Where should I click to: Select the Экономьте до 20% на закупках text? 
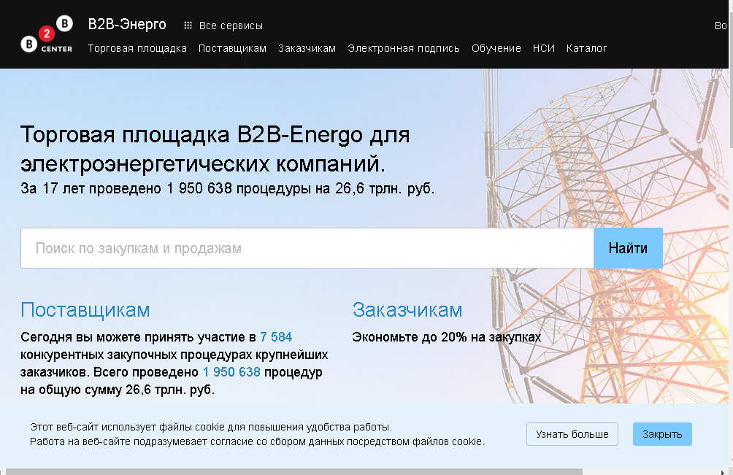tap(446, 337)
